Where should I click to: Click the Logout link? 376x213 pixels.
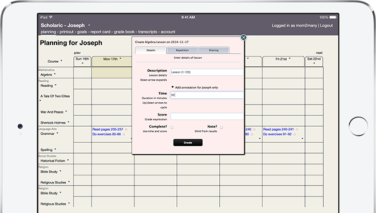(326, 26)
